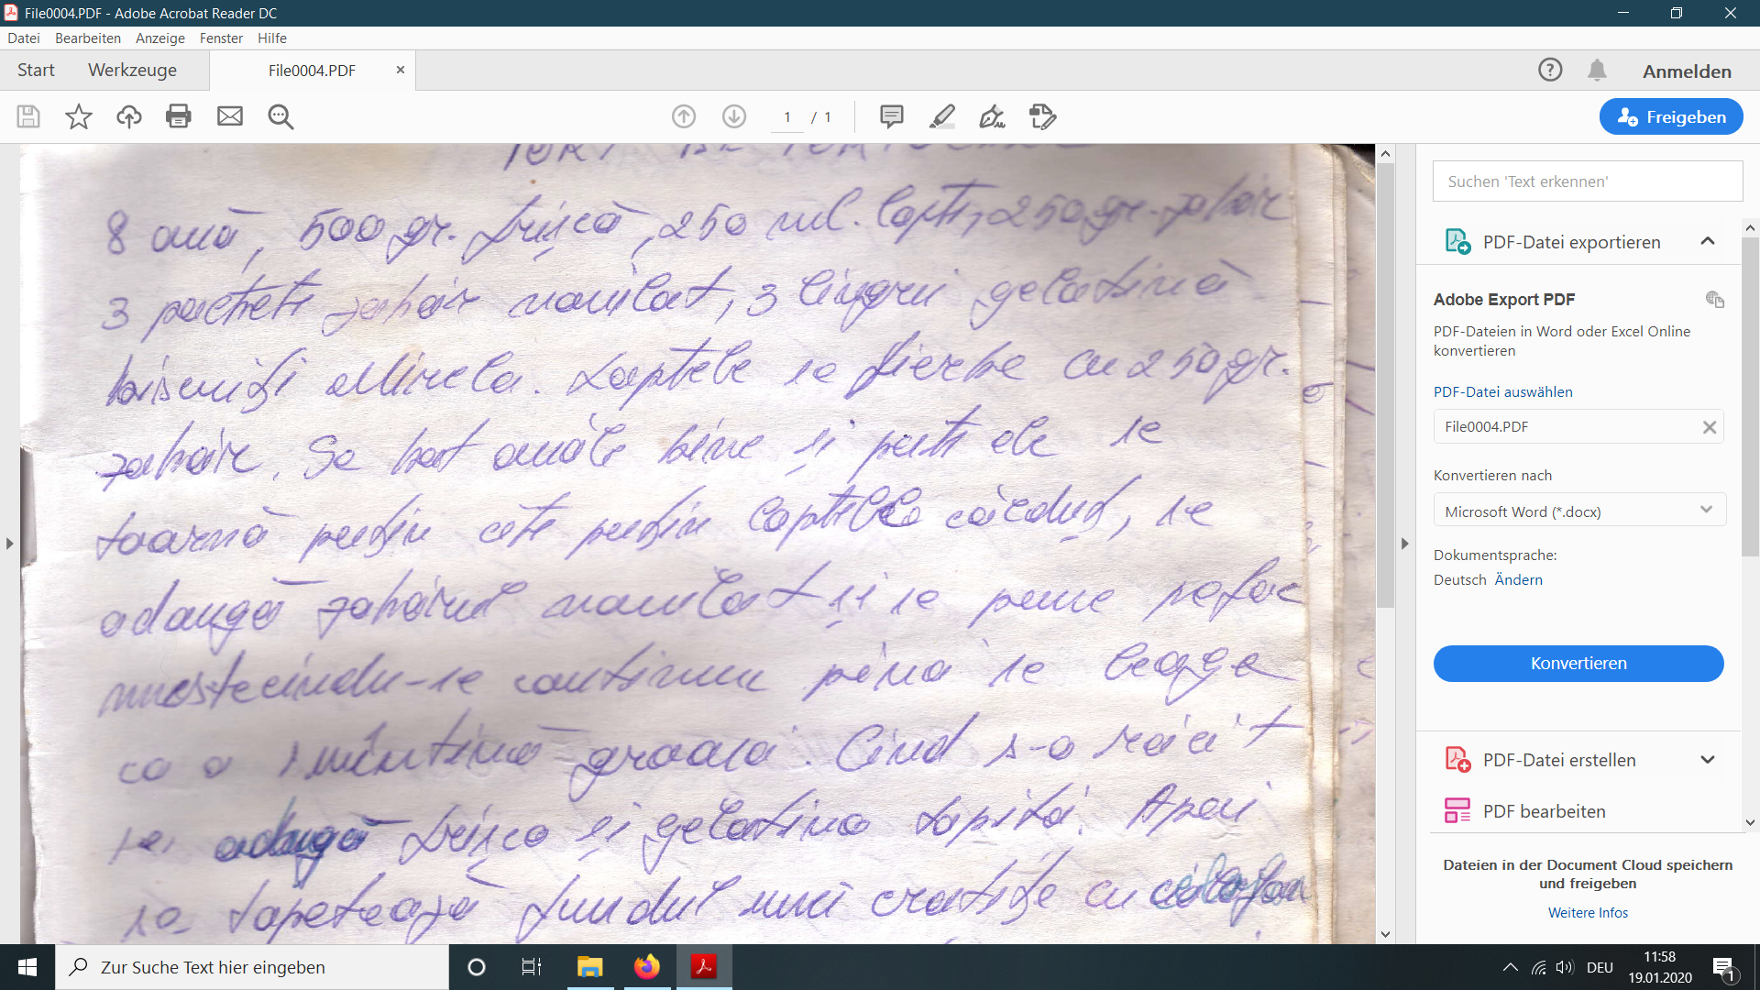This screenshot has width=1760, height=990.
Task: Click the PDF bearbeiten icon
Action: 1457,811
